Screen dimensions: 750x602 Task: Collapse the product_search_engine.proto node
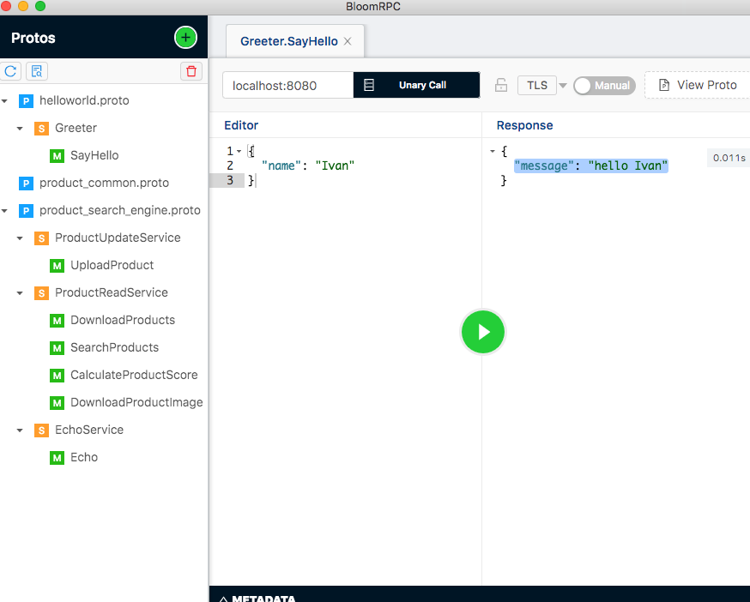[5, 210]
